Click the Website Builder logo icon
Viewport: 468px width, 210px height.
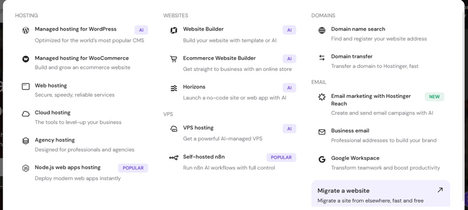tap(174, 30)
